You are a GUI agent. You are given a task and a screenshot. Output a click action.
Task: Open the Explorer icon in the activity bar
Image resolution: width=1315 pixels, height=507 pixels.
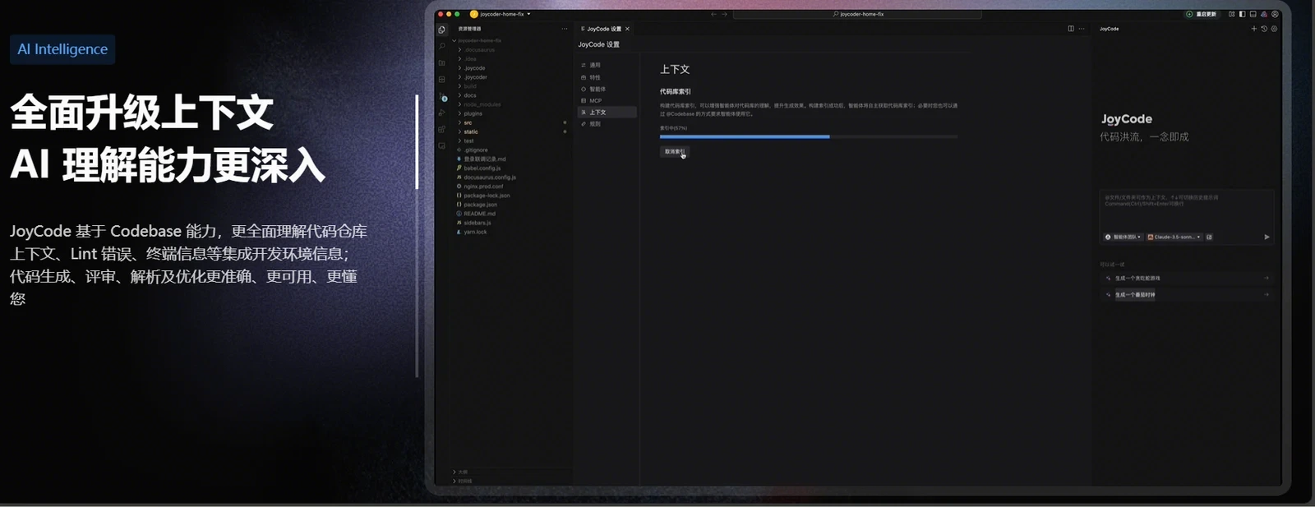[442, 30]
